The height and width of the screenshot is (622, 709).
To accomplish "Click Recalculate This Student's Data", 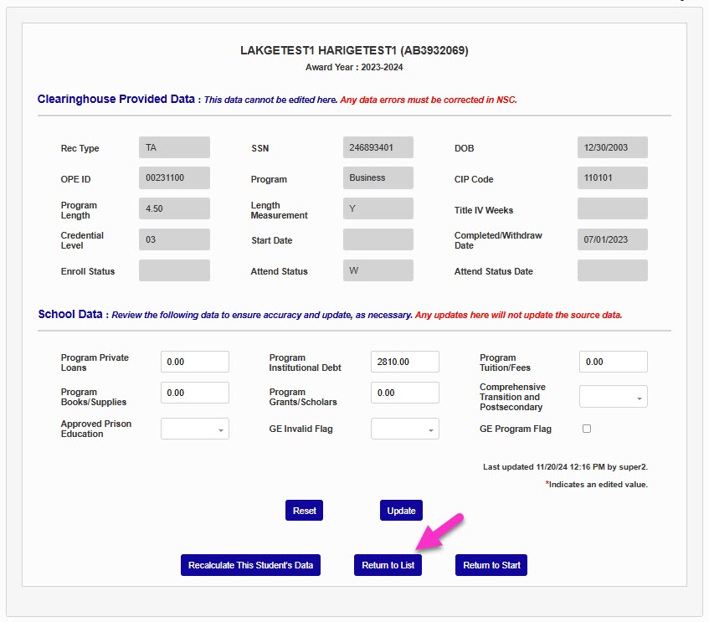I will [x=250, y=565].
